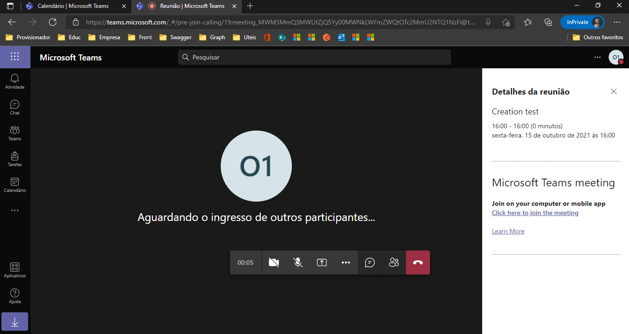Viewport: 629px width, 334px height.
Task: Open the Educ bookmarks folder
Action: coord(69,37)
